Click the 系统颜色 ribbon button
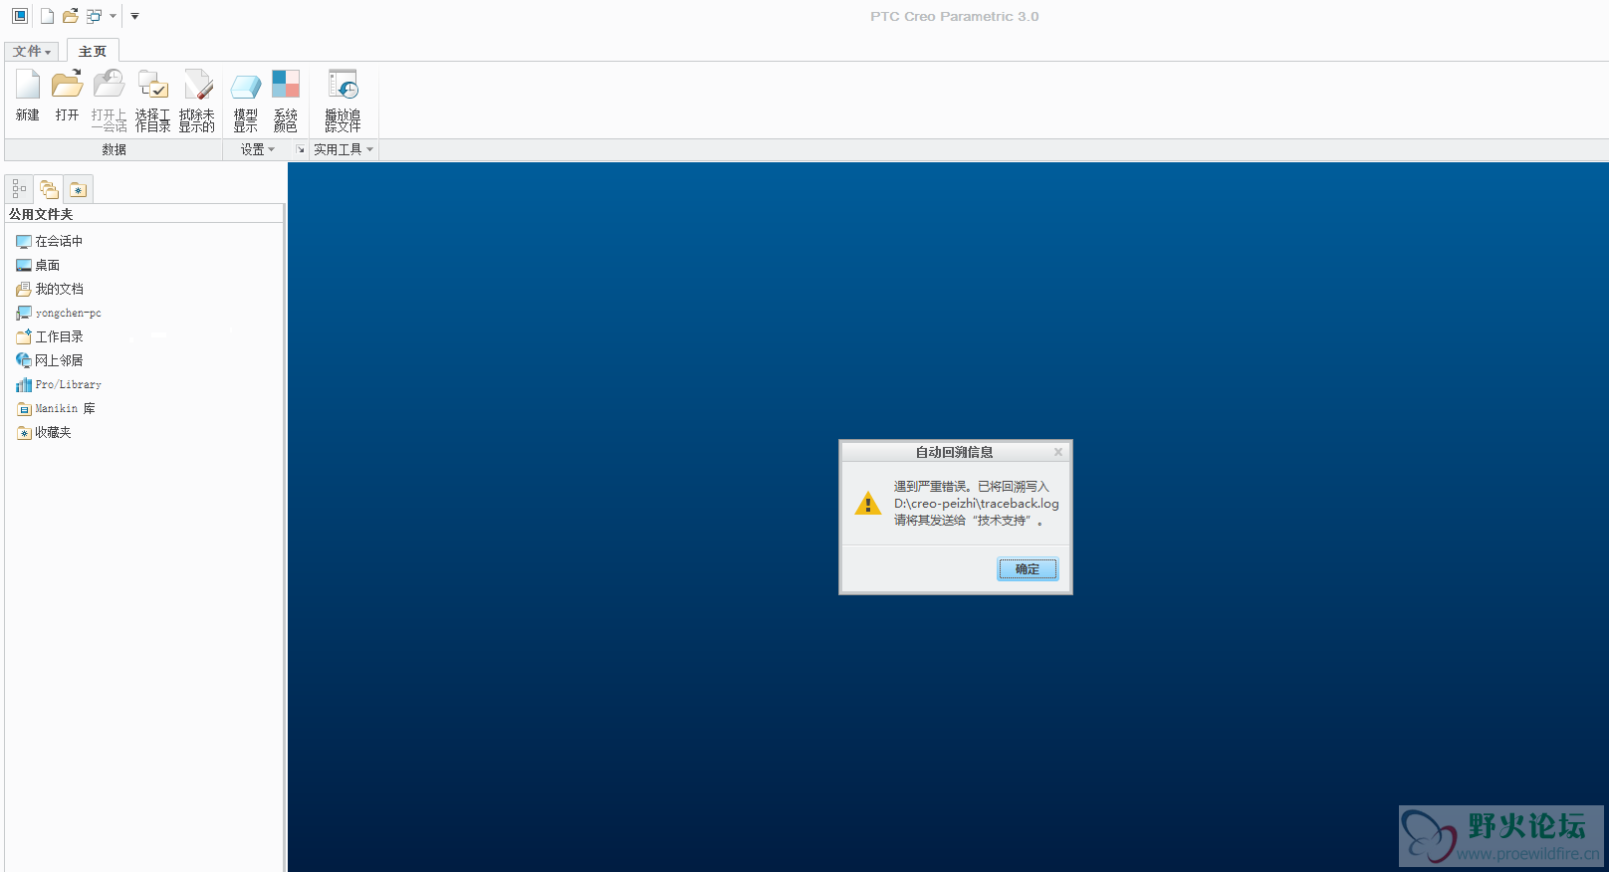The image size is (1609, 872). point(286,100)
